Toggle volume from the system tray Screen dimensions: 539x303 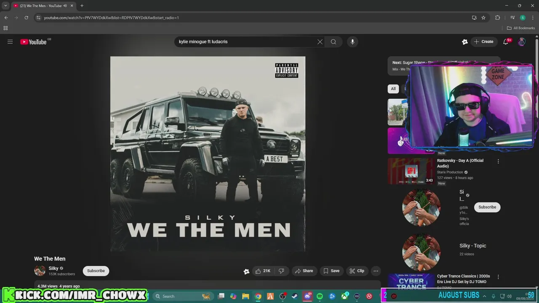[510, 296]
